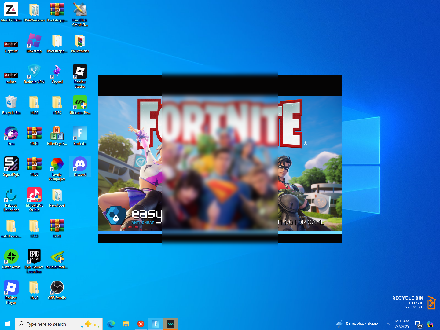This screenshot has width=440, height=330.
Task: Launch Roblox Player from the desktop
Action: 11,292
